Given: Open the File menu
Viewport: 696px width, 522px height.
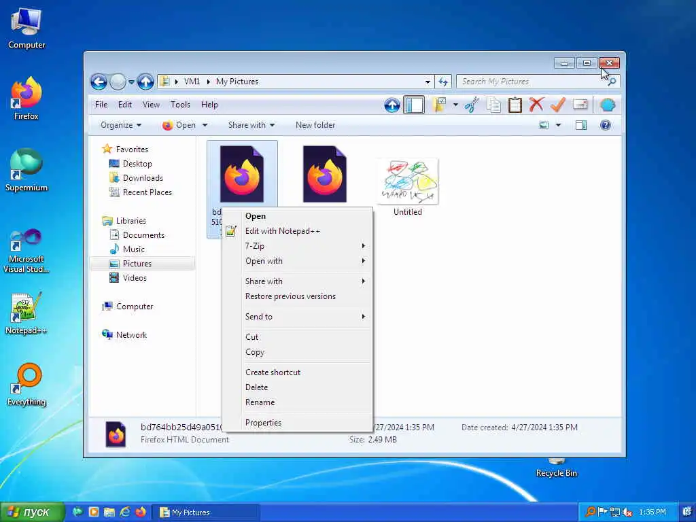Looking at the screenshot, I should (x=101, y=105).
